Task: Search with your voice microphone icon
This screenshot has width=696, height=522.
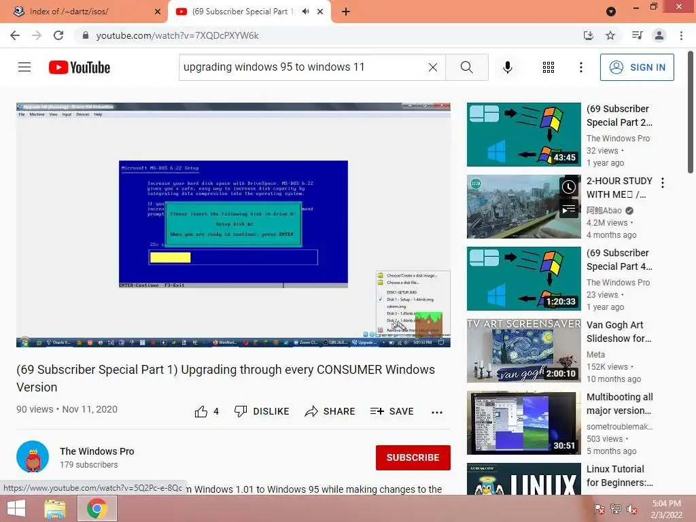Action: click(x=507, y=67)
